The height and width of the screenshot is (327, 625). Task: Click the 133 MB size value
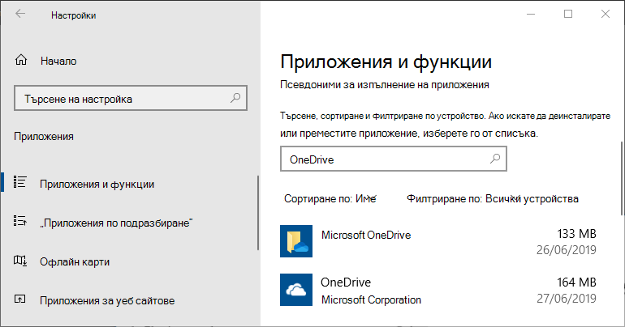click(576, 234)
